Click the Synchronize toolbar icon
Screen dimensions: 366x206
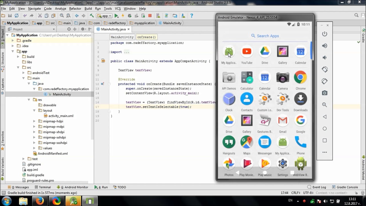click(x=17, y=16)
